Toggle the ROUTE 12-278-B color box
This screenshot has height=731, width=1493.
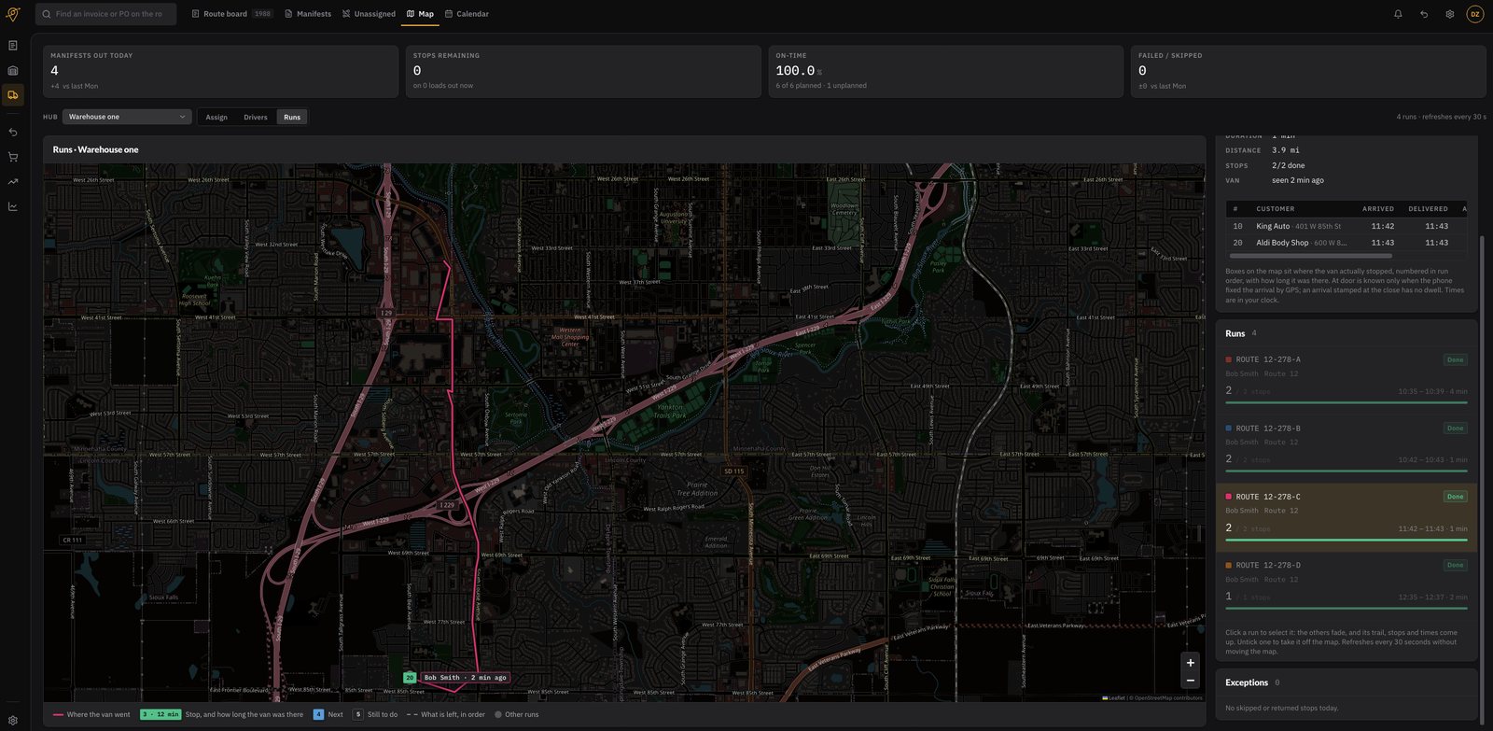tap(1229, 429)
